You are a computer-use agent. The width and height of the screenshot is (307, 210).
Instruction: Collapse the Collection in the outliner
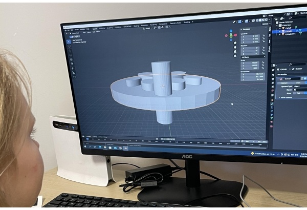(277, 26)
